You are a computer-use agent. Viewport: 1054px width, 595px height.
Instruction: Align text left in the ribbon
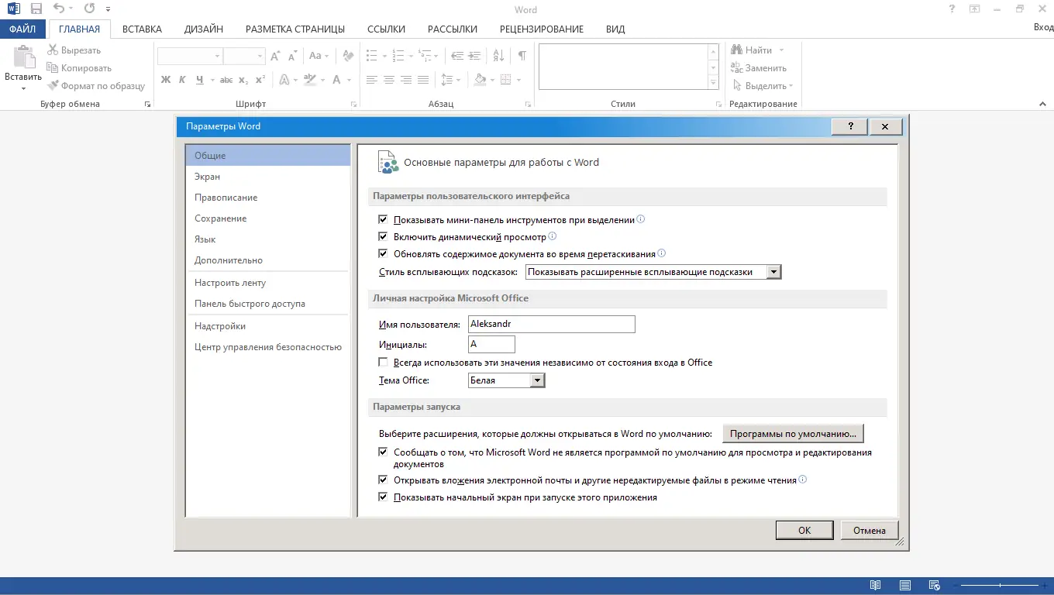pos(372,80)
